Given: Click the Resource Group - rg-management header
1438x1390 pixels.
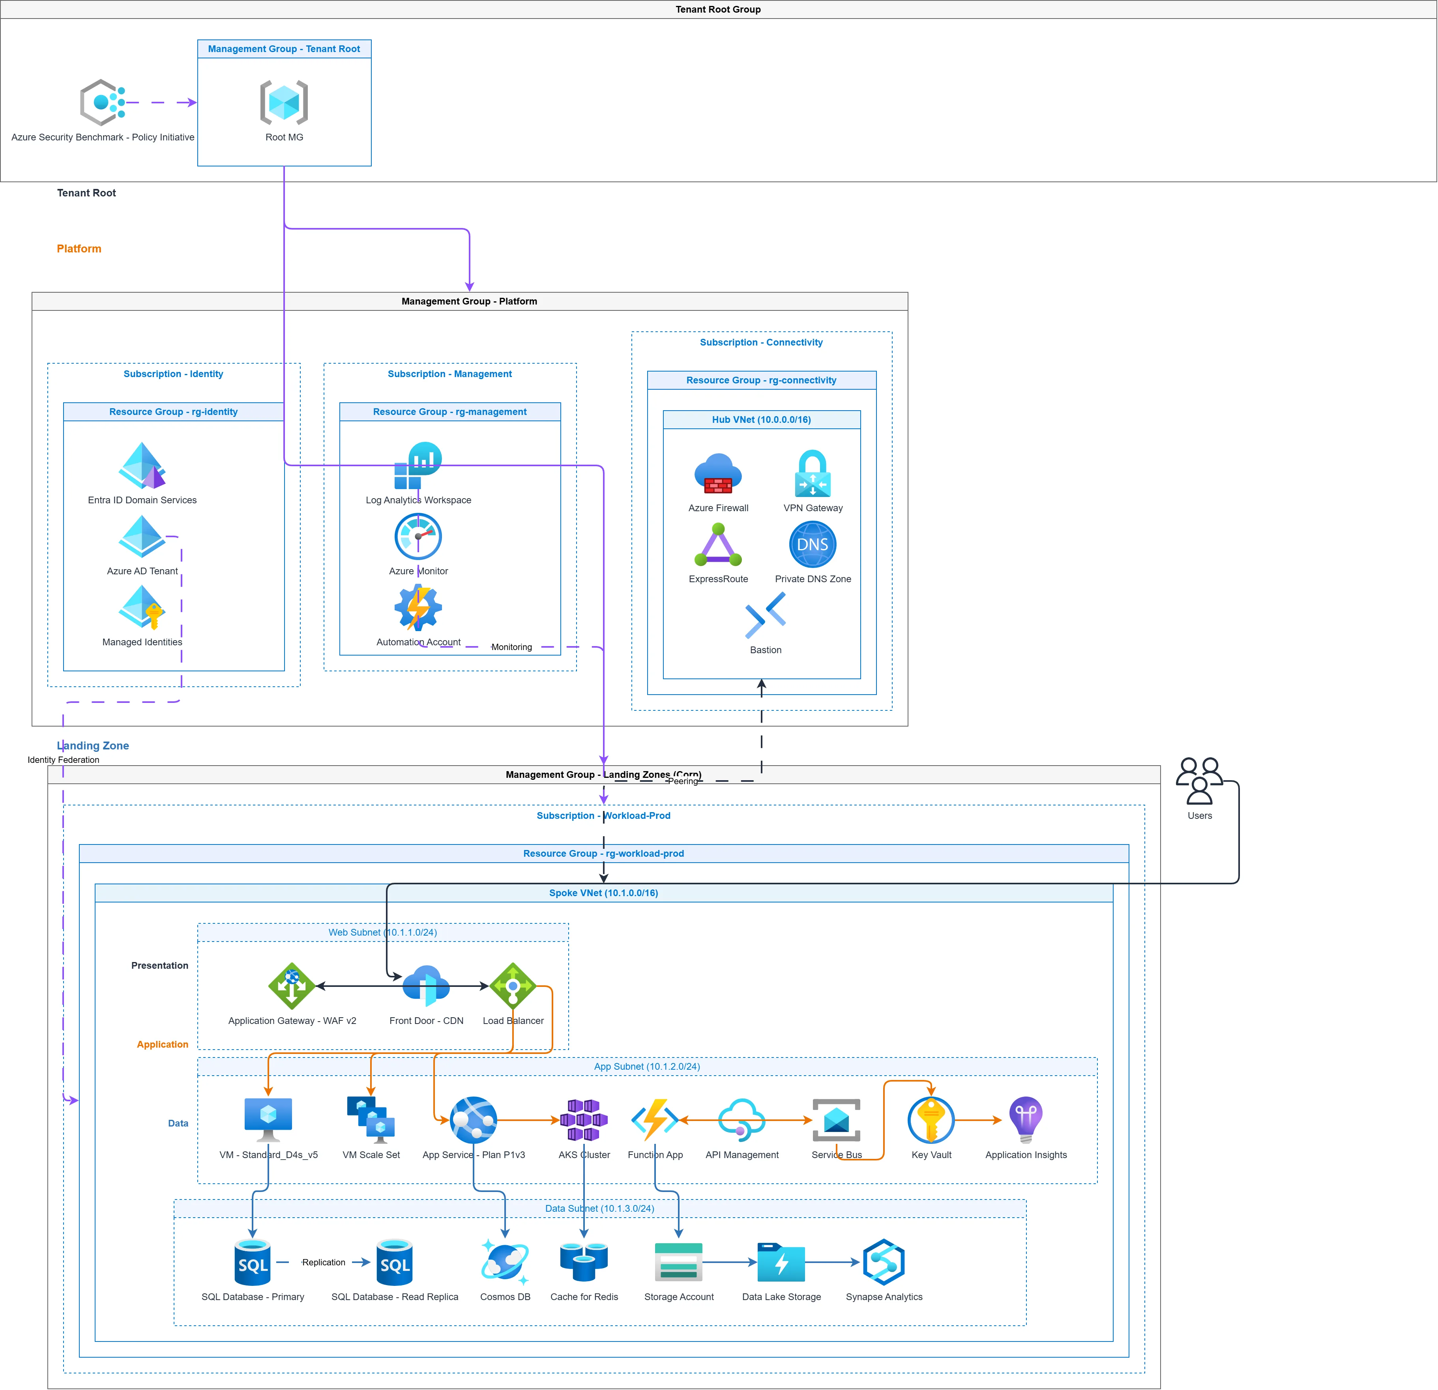Looking at the screenshot, I should 450,411.
